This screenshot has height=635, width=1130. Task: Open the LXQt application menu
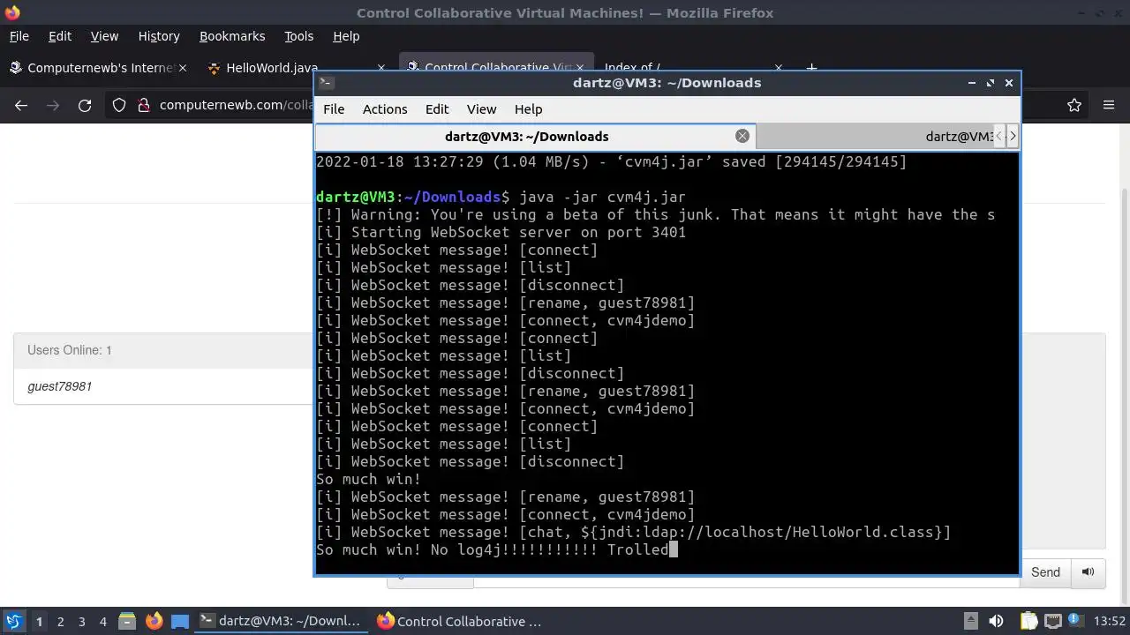click(x=13, y=621)
